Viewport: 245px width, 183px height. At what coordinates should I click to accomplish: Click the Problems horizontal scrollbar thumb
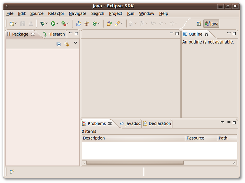[x=135, y=163]
